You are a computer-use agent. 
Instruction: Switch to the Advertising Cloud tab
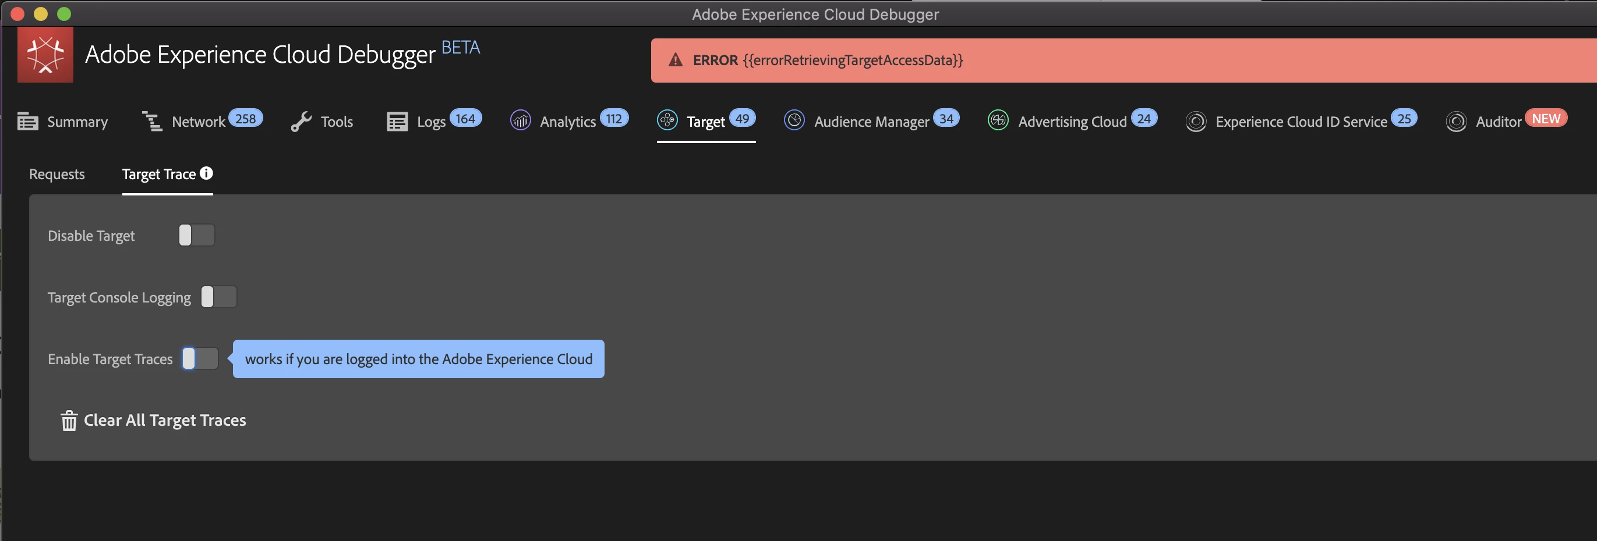pos(1072,120)
